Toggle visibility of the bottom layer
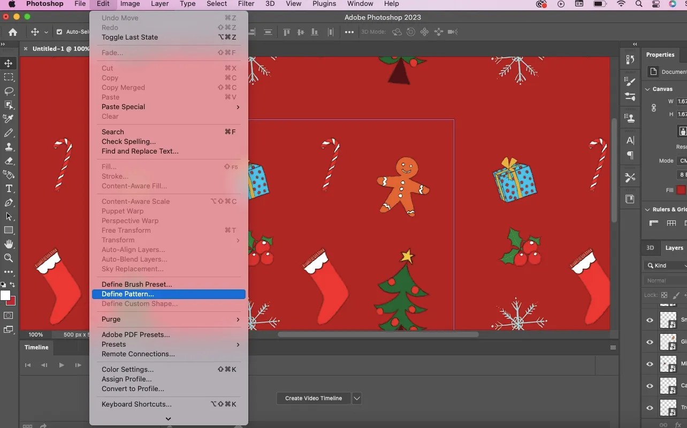 pos(650,408)
